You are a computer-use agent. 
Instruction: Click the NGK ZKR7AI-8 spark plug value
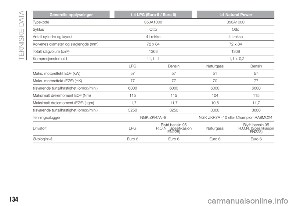(x=153, y=118)
